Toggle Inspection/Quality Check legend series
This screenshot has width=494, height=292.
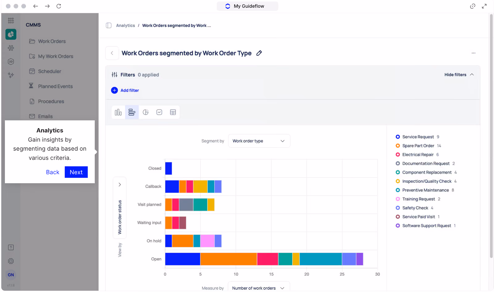[x=426, y=181]
